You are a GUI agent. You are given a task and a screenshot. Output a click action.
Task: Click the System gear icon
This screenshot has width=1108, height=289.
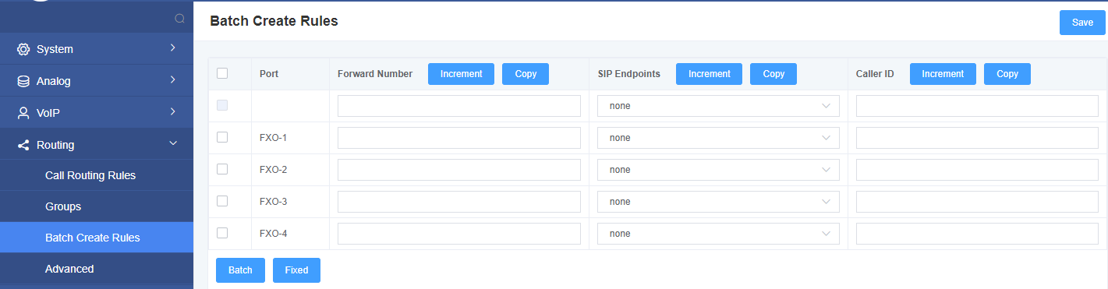pos(23,49)
